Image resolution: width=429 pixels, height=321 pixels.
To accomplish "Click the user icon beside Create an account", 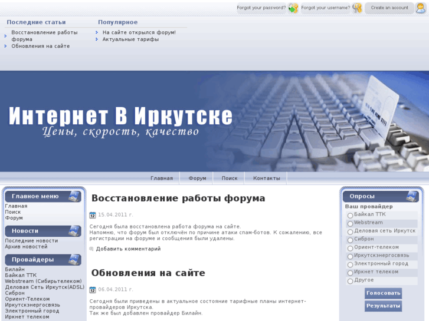I will tap(421, 8).
